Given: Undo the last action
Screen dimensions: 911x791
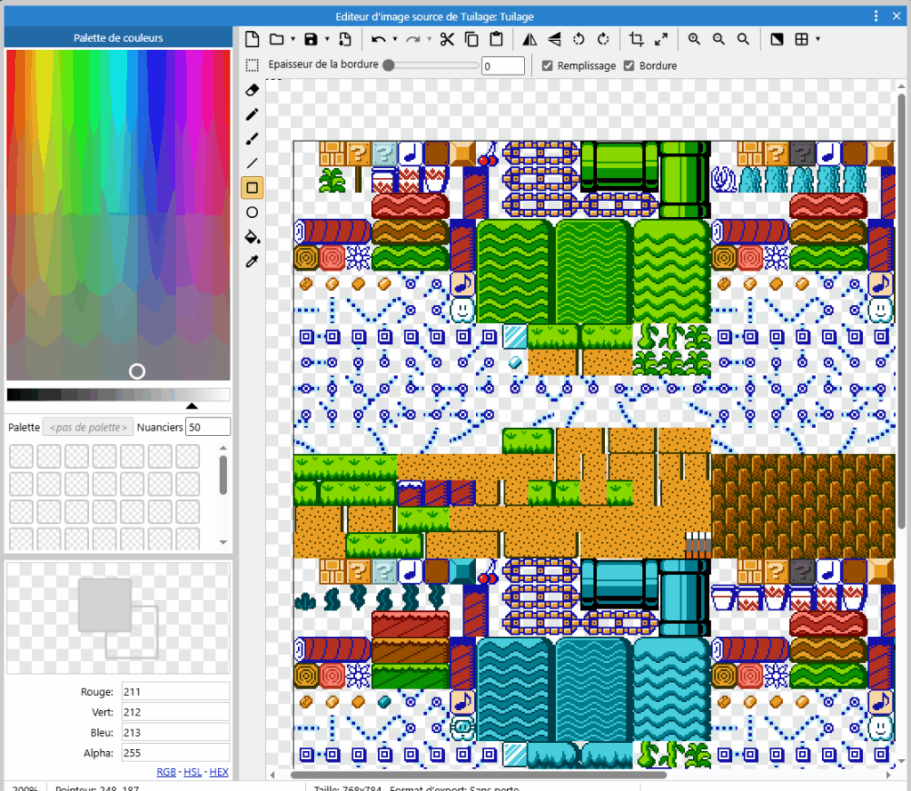Looking at the screenshot, I should [x=378, y=39].
